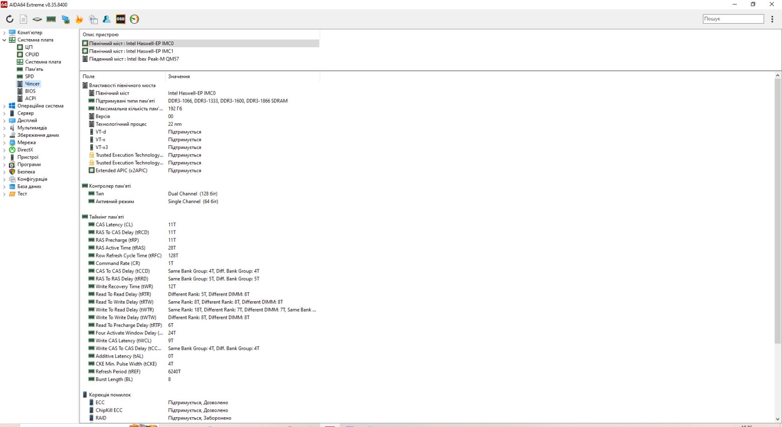Select Безпека in the sidebar tree

coord(26,172)
